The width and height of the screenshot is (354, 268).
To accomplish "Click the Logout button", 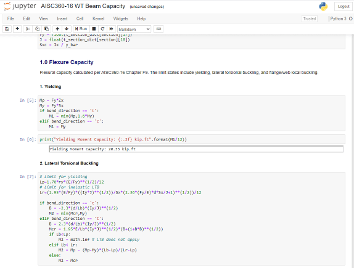I will (x=344, y=7).
